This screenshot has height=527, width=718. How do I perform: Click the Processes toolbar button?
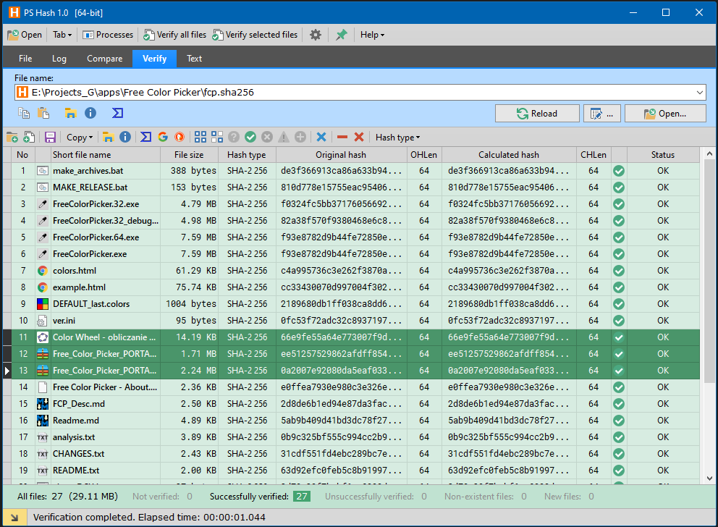coord(108,35)
